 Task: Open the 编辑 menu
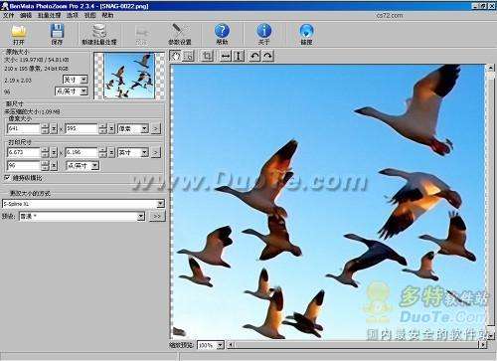point(26,15)
